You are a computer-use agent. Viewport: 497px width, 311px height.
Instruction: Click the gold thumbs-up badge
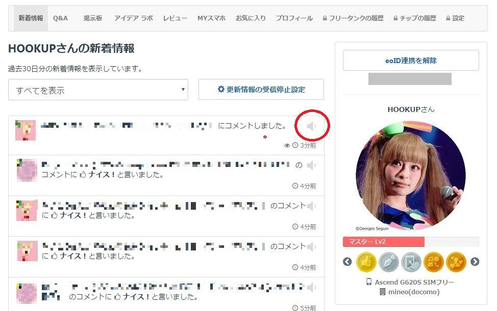[366, 262]
